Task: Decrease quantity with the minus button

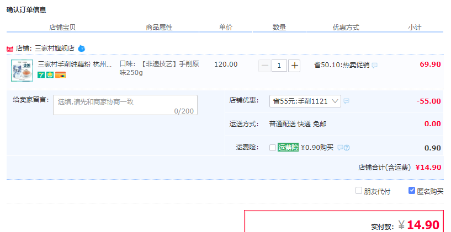Action: [264, 66]
